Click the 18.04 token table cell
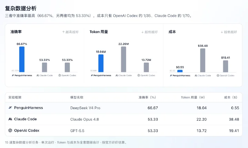248x148 pixels. pyautogui.click(x=201, y=108)
